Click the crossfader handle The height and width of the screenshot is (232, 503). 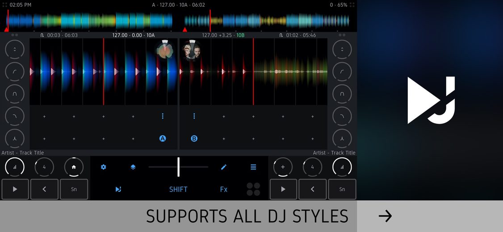178,167
